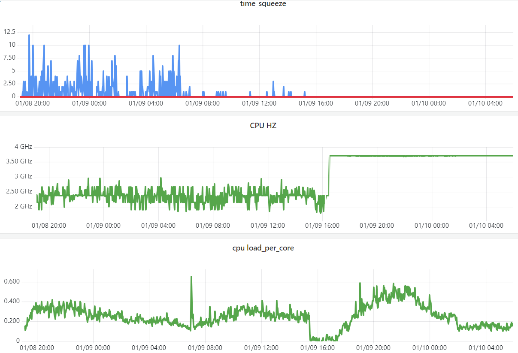Click 01/09 20:00 label under cpu load_per_core chart
518x353 pixels.
(x=373, y=348)
